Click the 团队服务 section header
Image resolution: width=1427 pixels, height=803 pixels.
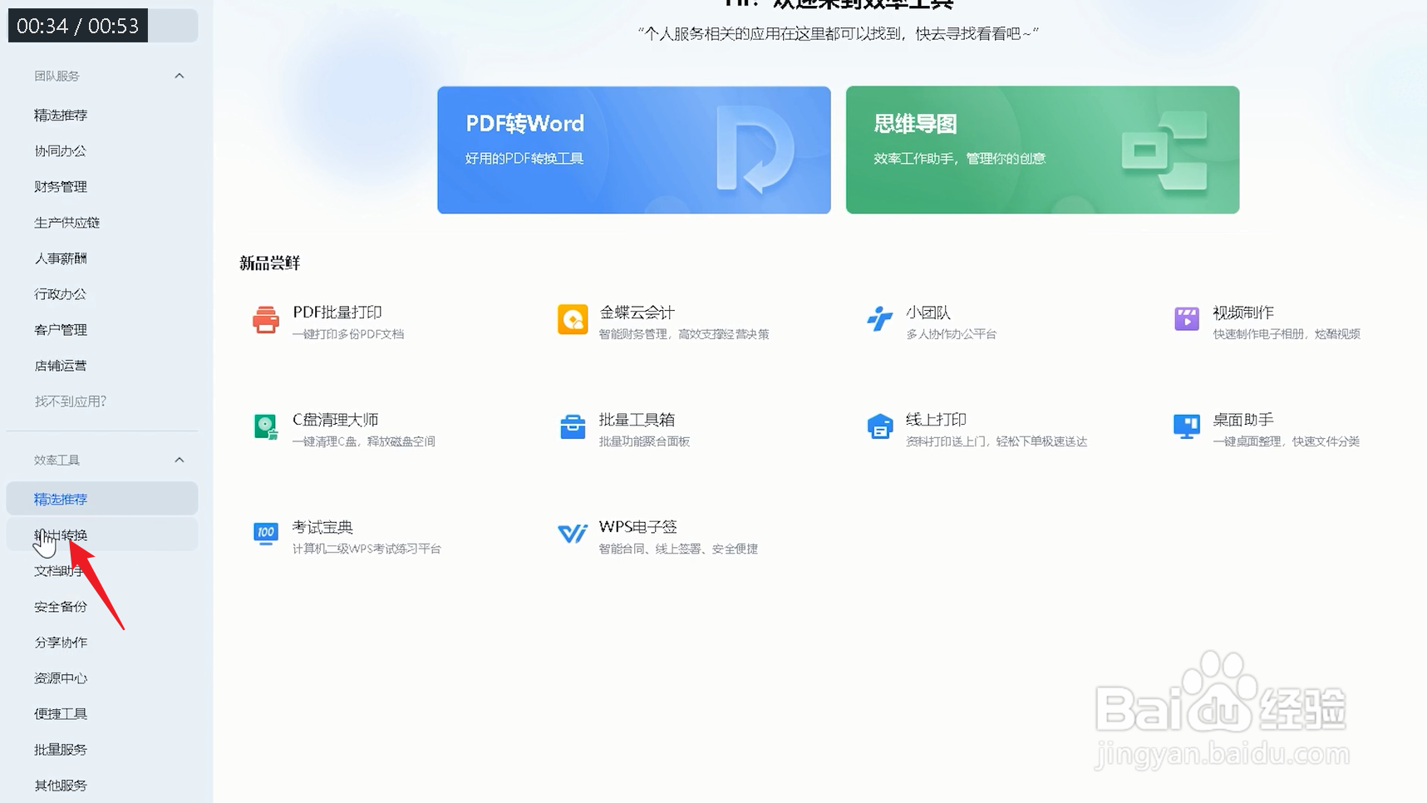pos(57,76)
